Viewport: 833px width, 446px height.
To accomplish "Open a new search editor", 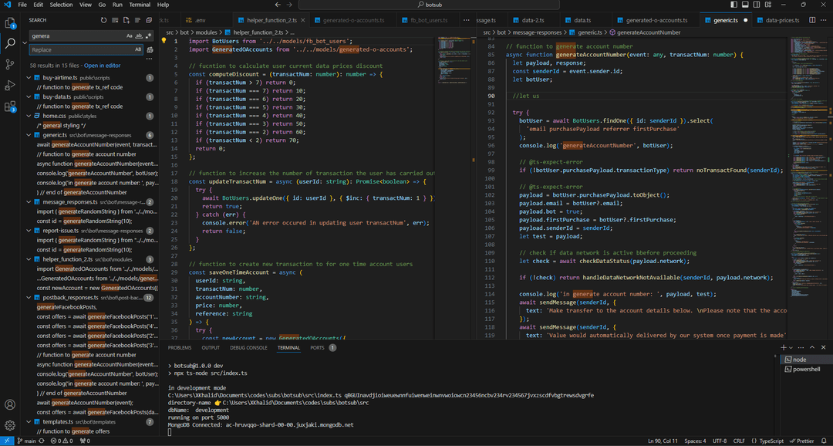I will 126,20.
